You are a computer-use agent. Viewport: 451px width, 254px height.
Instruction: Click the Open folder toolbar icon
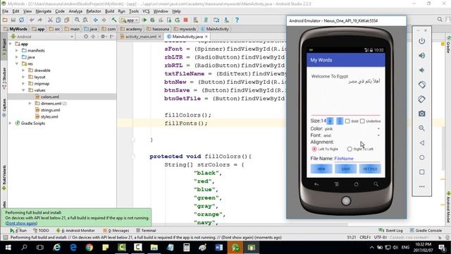[5, 20]
